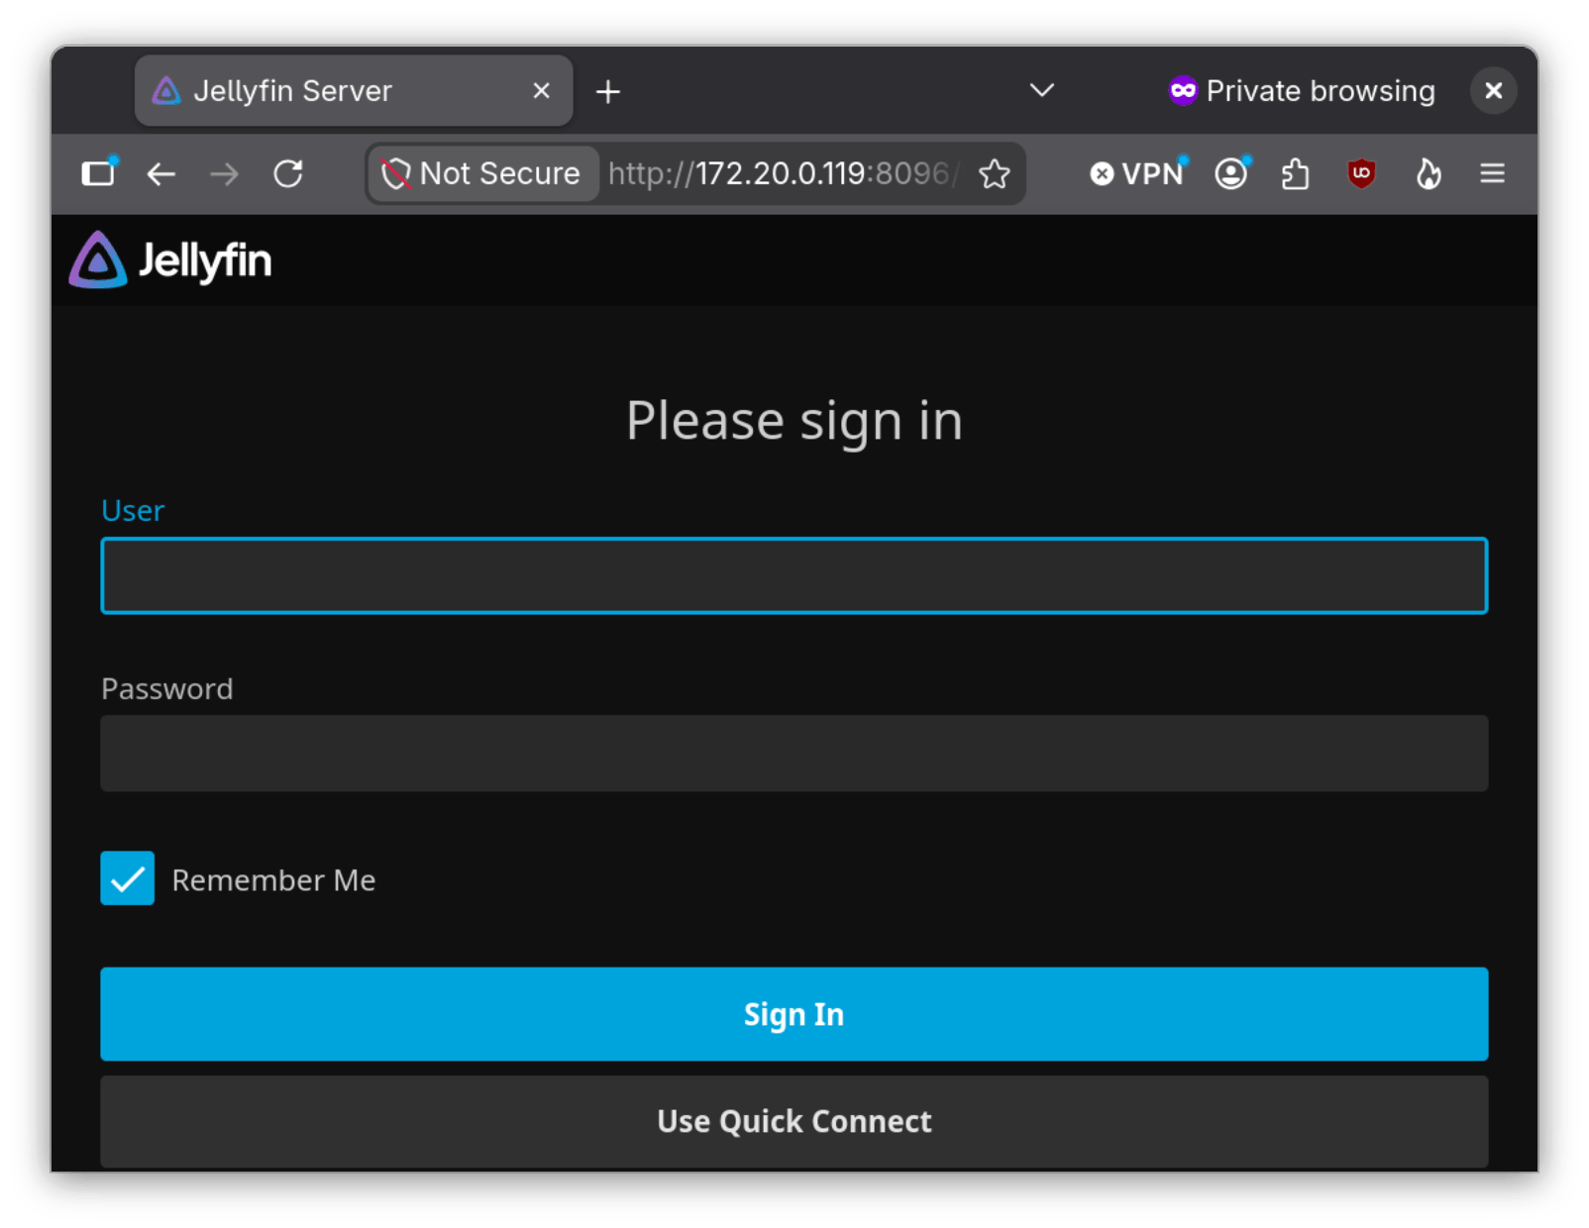Click the Not Secure shield indicator
1589x1228 pixels.
tap(482, 174)
